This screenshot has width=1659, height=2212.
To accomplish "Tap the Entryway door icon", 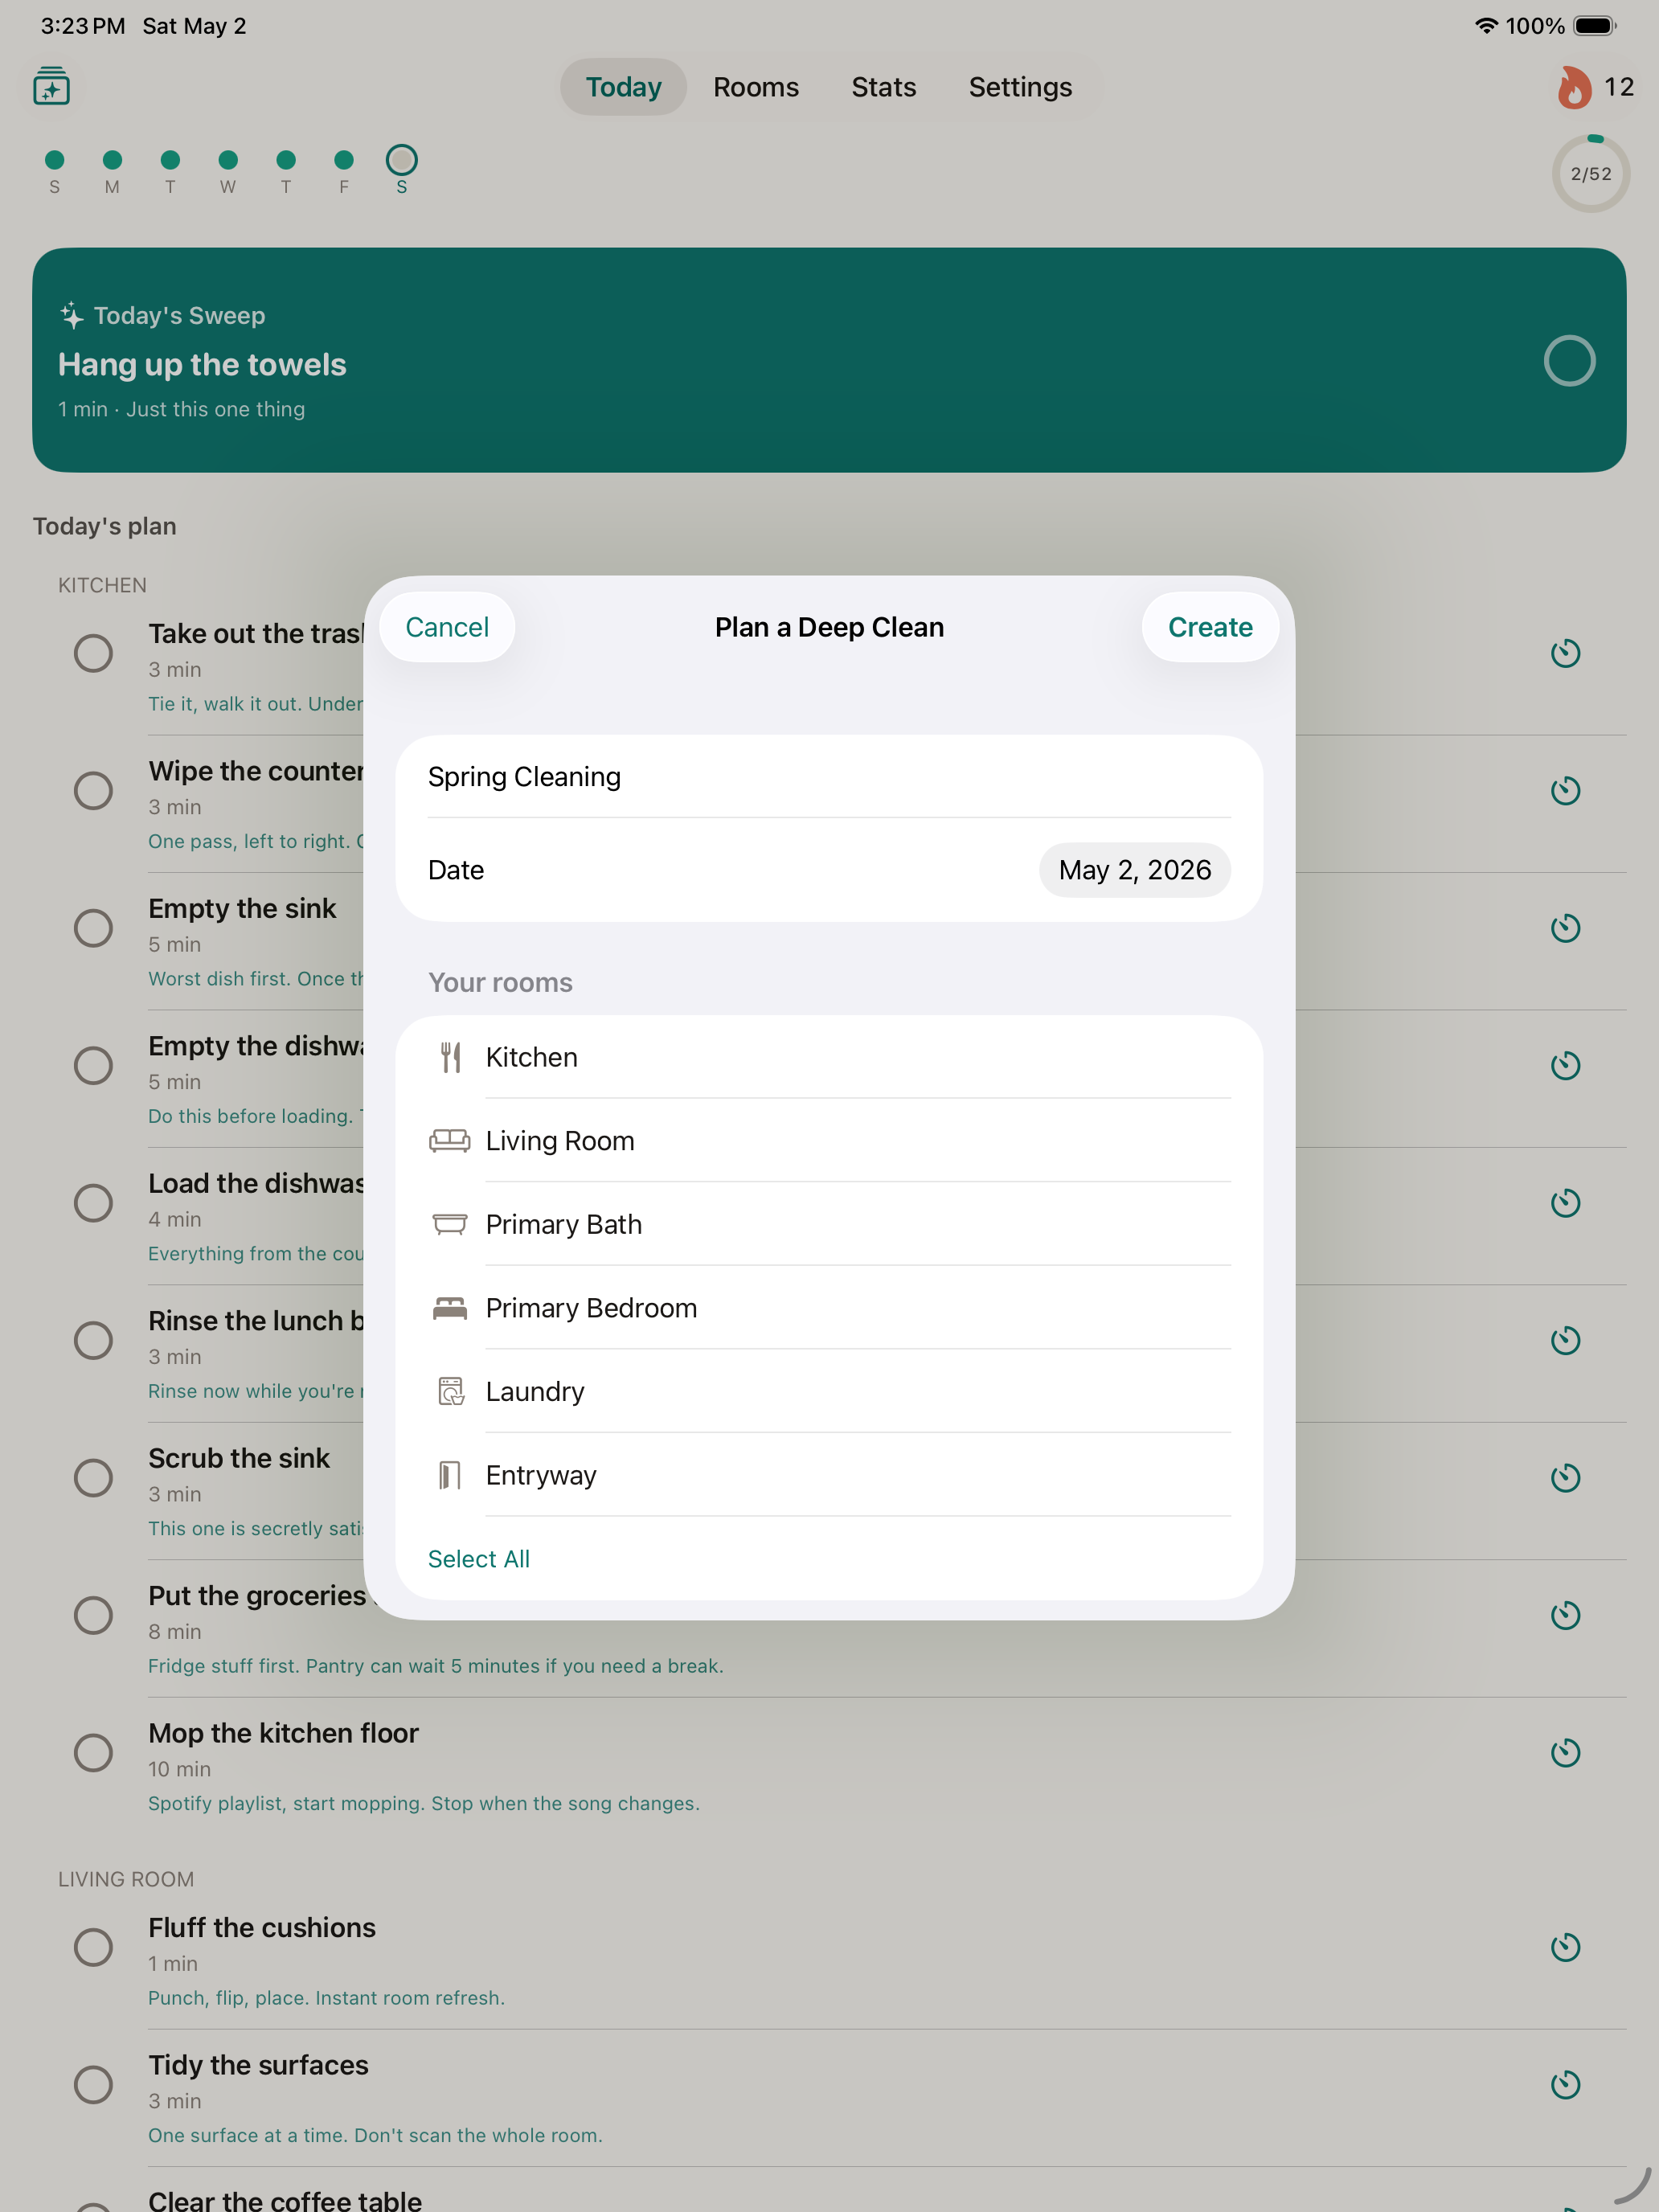I will pos(450,1475).
